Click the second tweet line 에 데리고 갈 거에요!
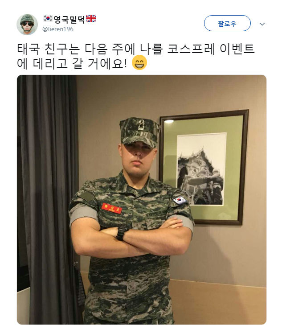The image size is (282, 325). (72, 63)
